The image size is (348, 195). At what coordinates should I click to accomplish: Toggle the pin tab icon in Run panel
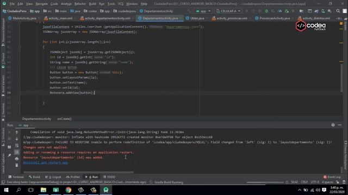tap(9, 155)
